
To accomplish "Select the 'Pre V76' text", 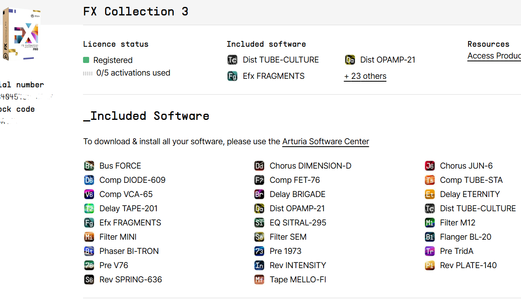I will click(114, 265).
